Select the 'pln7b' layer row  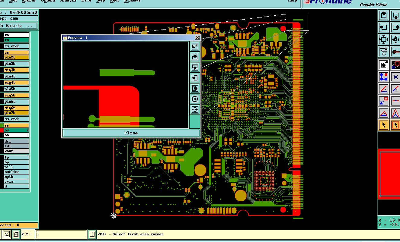tap(16, 113)
